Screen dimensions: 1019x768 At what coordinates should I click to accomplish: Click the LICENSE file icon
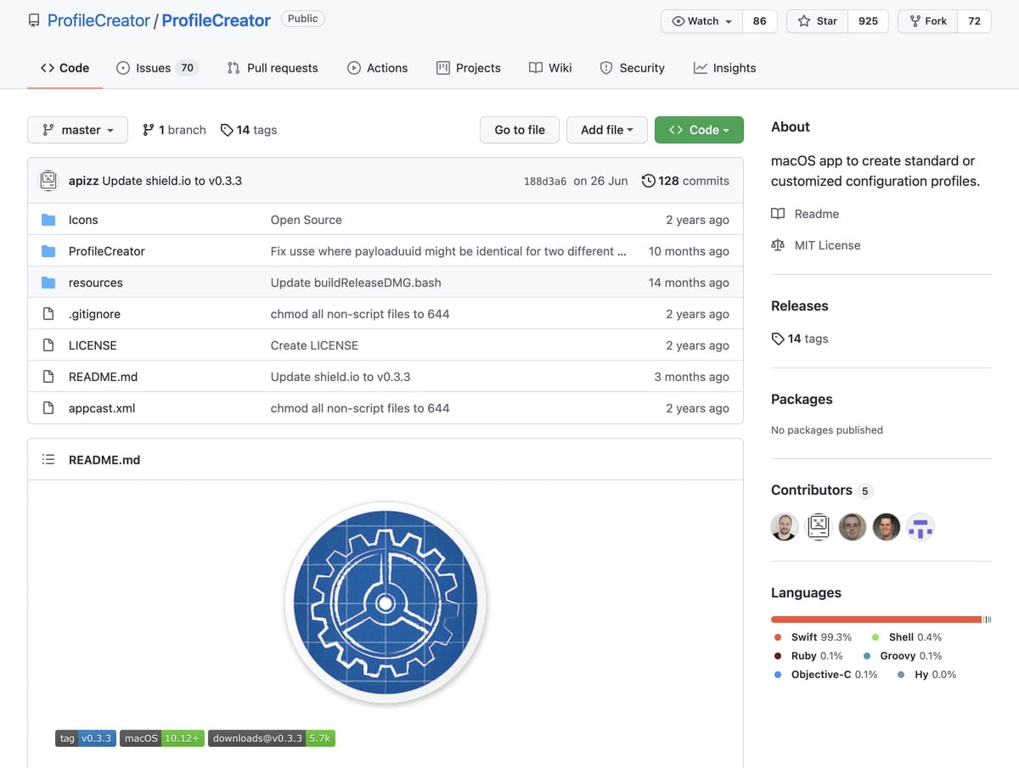[x=48, y=345]
